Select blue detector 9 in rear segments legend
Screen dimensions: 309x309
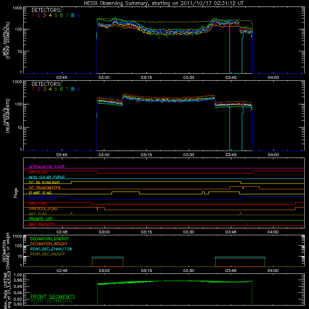tap(78, 89)
